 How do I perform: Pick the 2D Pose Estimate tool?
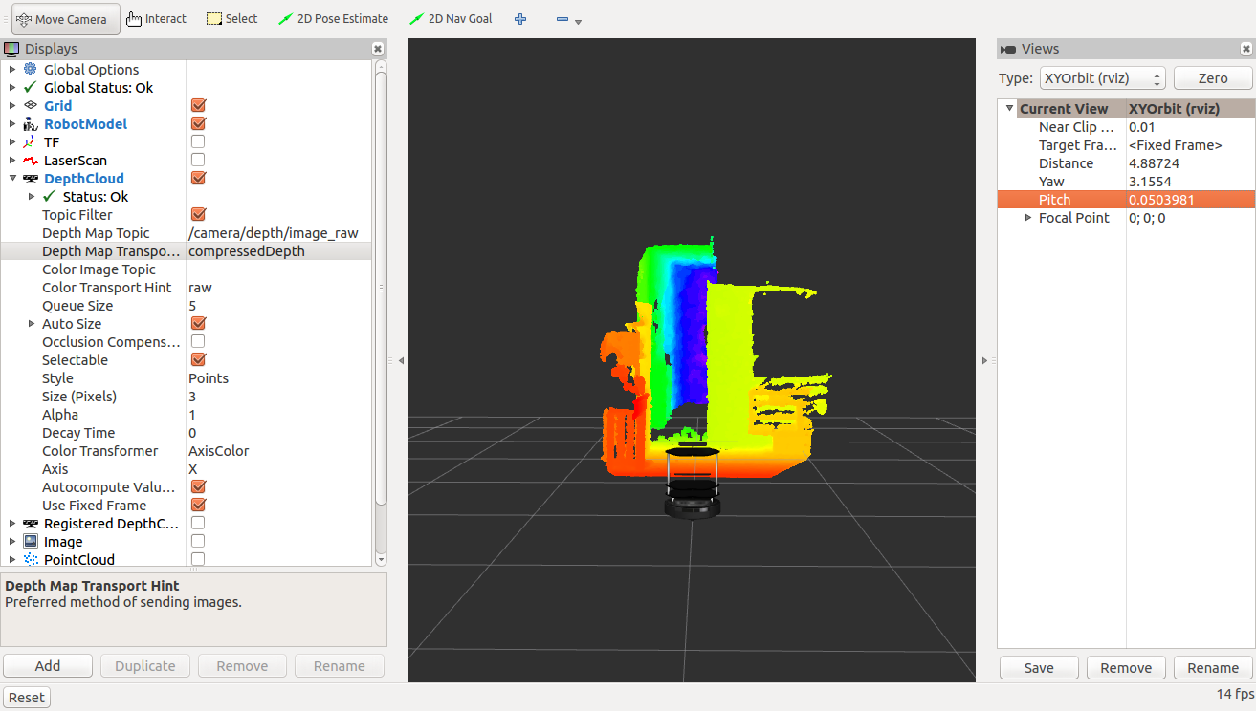333,19
